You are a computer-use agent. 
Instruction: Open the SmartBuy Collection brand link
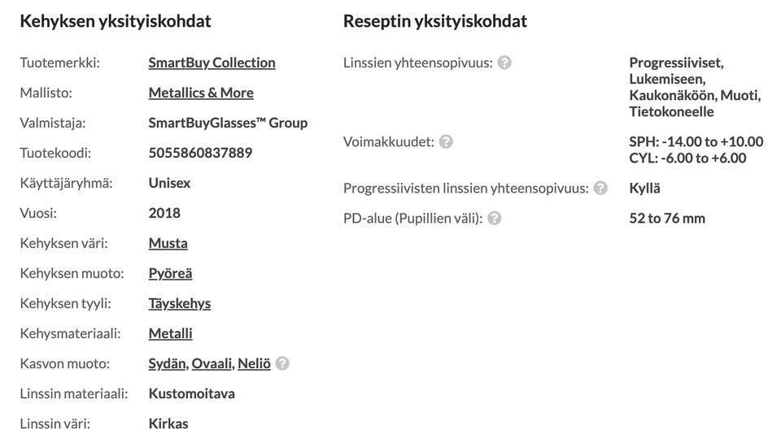[x=212, y=63]
